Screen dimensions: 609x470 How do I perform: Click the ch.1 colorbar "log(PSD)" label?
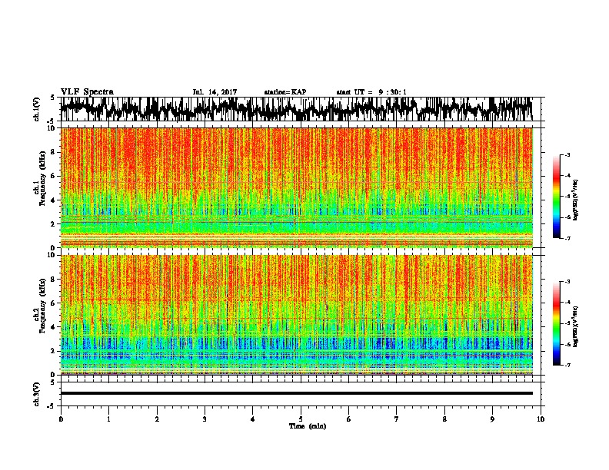point(576,200)
